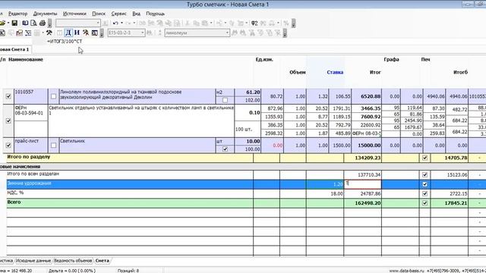Viewport: 486px width, 273px height.
Task: Toggle print checkbox in НДС, % row
Action: [424, 194]
